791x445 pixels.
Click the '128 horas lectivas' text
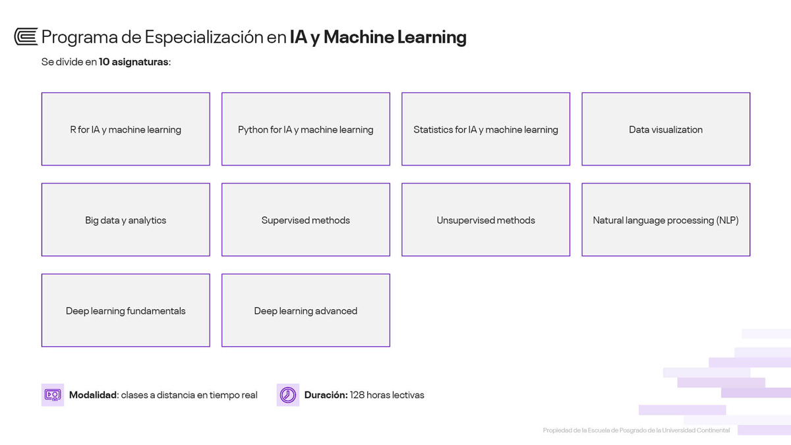[387, 395]
